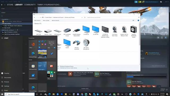
Task: Open Xbox app from the taskbar
Action: [x=114, y=94]
